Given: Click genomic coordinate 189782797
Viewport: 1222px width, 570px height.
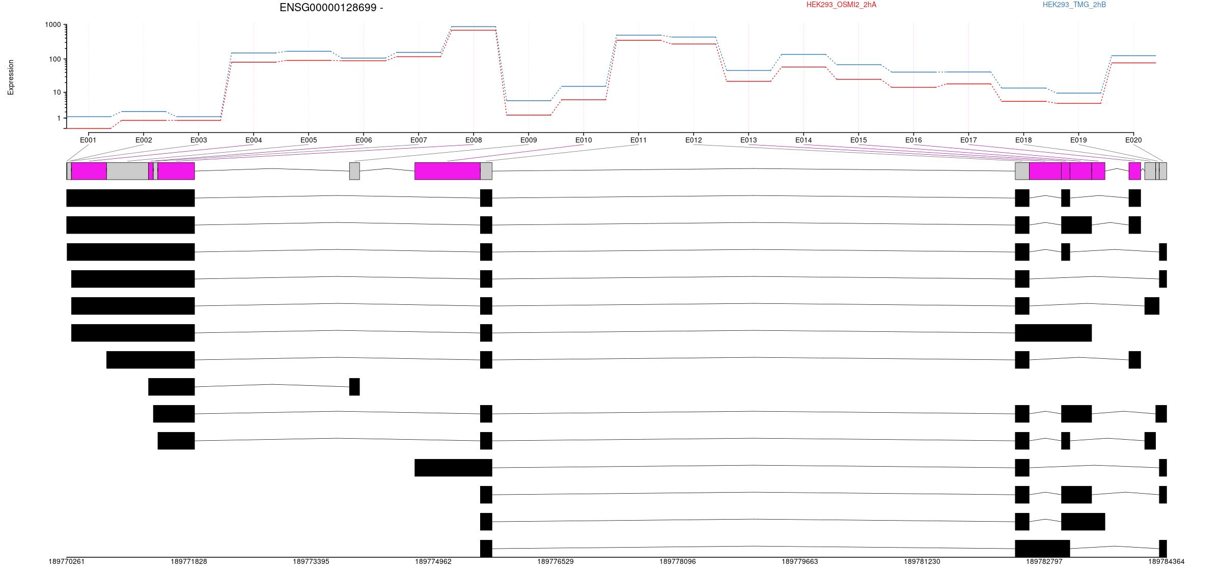Looking at the screenshot, I should [1044, 562].
